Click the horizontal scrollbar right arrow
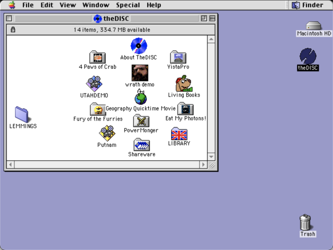The width and height of the screenshot is (333, 250). click(x=203, y=165)
